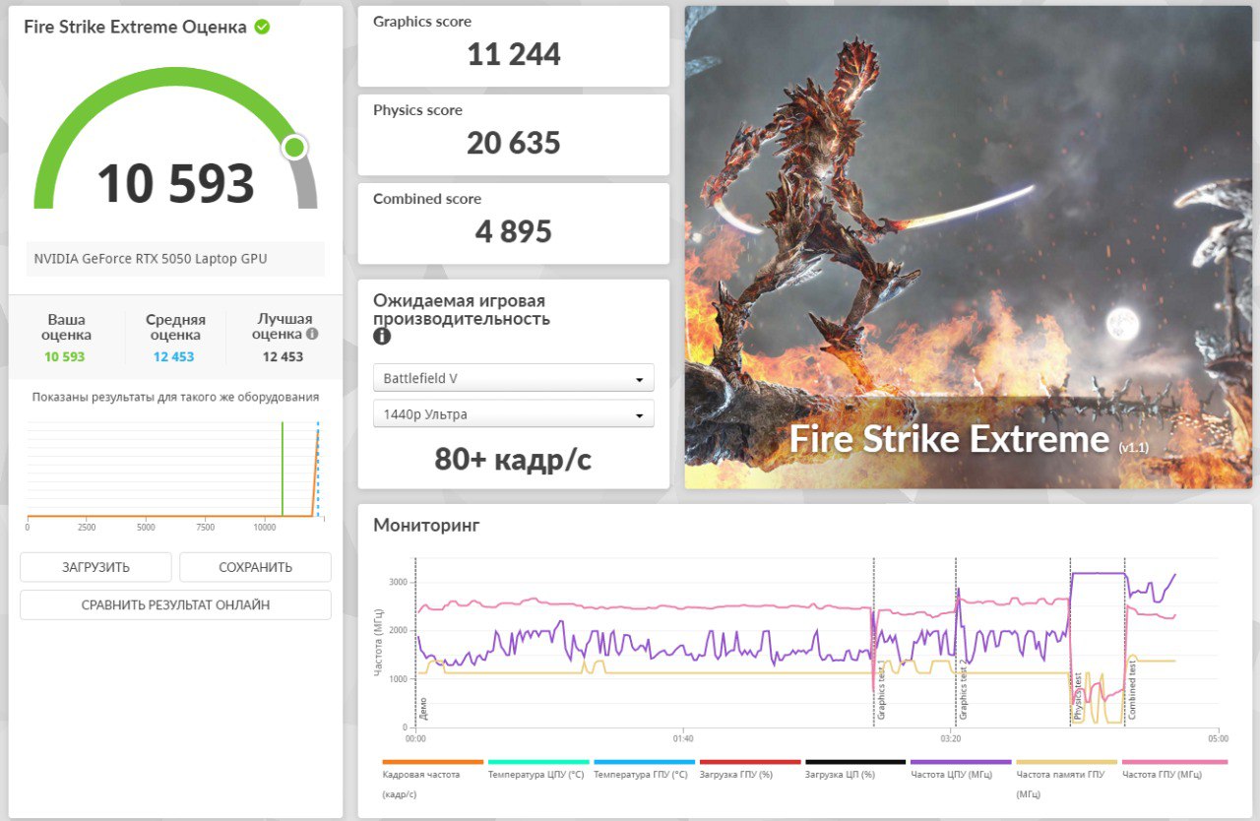Click the 03:20 time label on the chart axis
Screen dimensions: 1260x821
(951, 737)
